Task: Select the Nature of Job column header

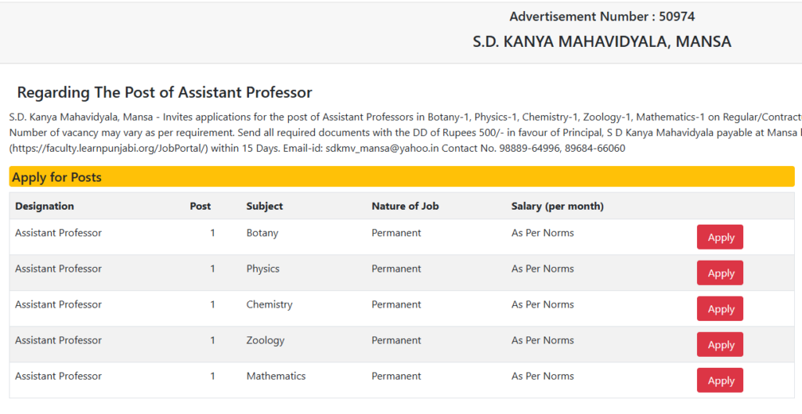Action: (x=405, y=206)
